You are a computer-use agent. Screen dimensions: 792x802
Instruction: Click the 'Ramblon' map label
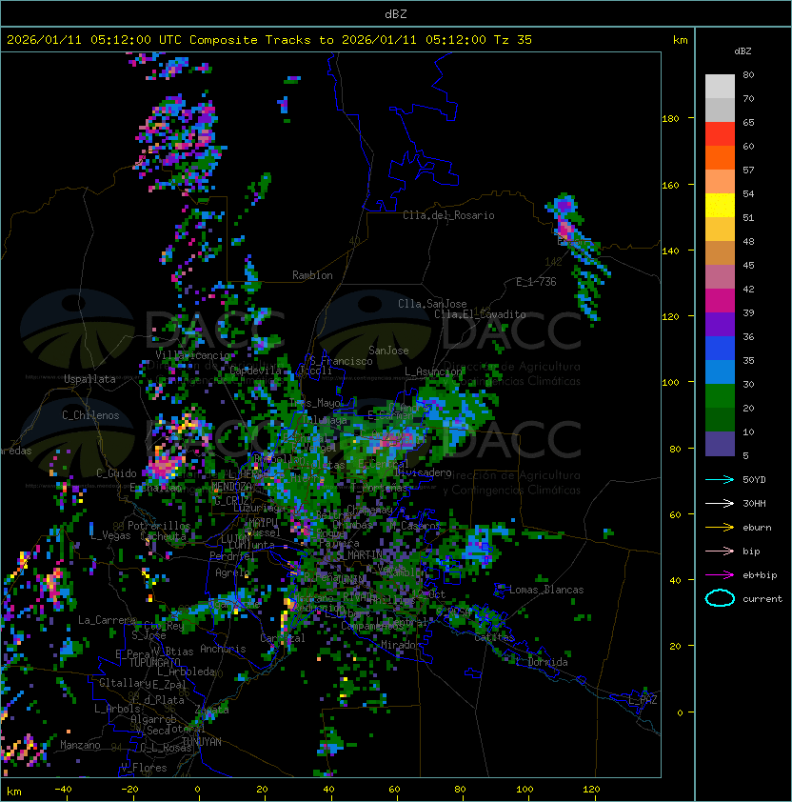click(312, 275)
